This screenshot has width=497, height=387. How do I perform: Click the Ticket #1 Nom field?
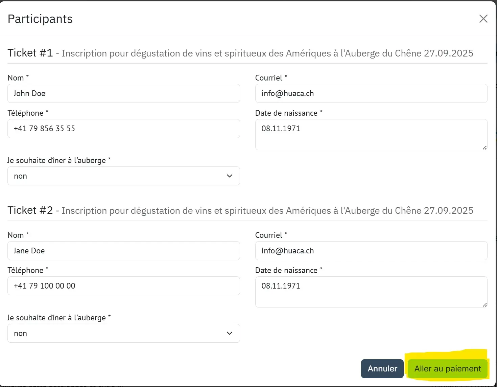point(124,93)
